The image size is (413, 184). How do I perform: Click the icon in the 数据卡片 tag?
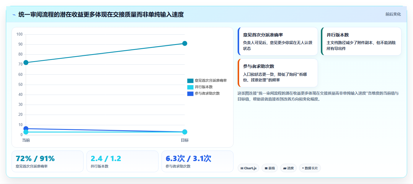(x=303, y=168)
